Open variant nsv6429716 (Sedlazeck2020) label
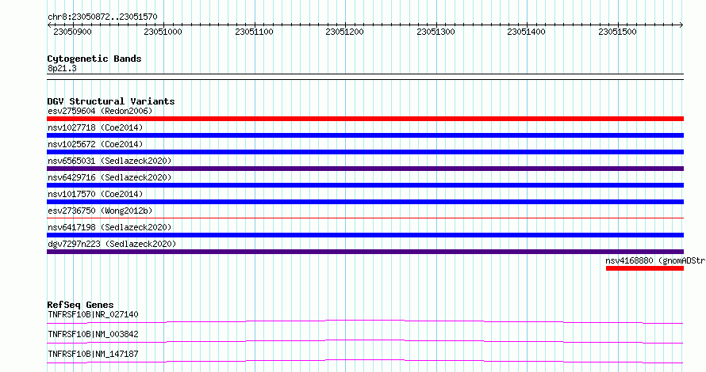The width and height of the screenshot is (706, 372). pos(109,177)
